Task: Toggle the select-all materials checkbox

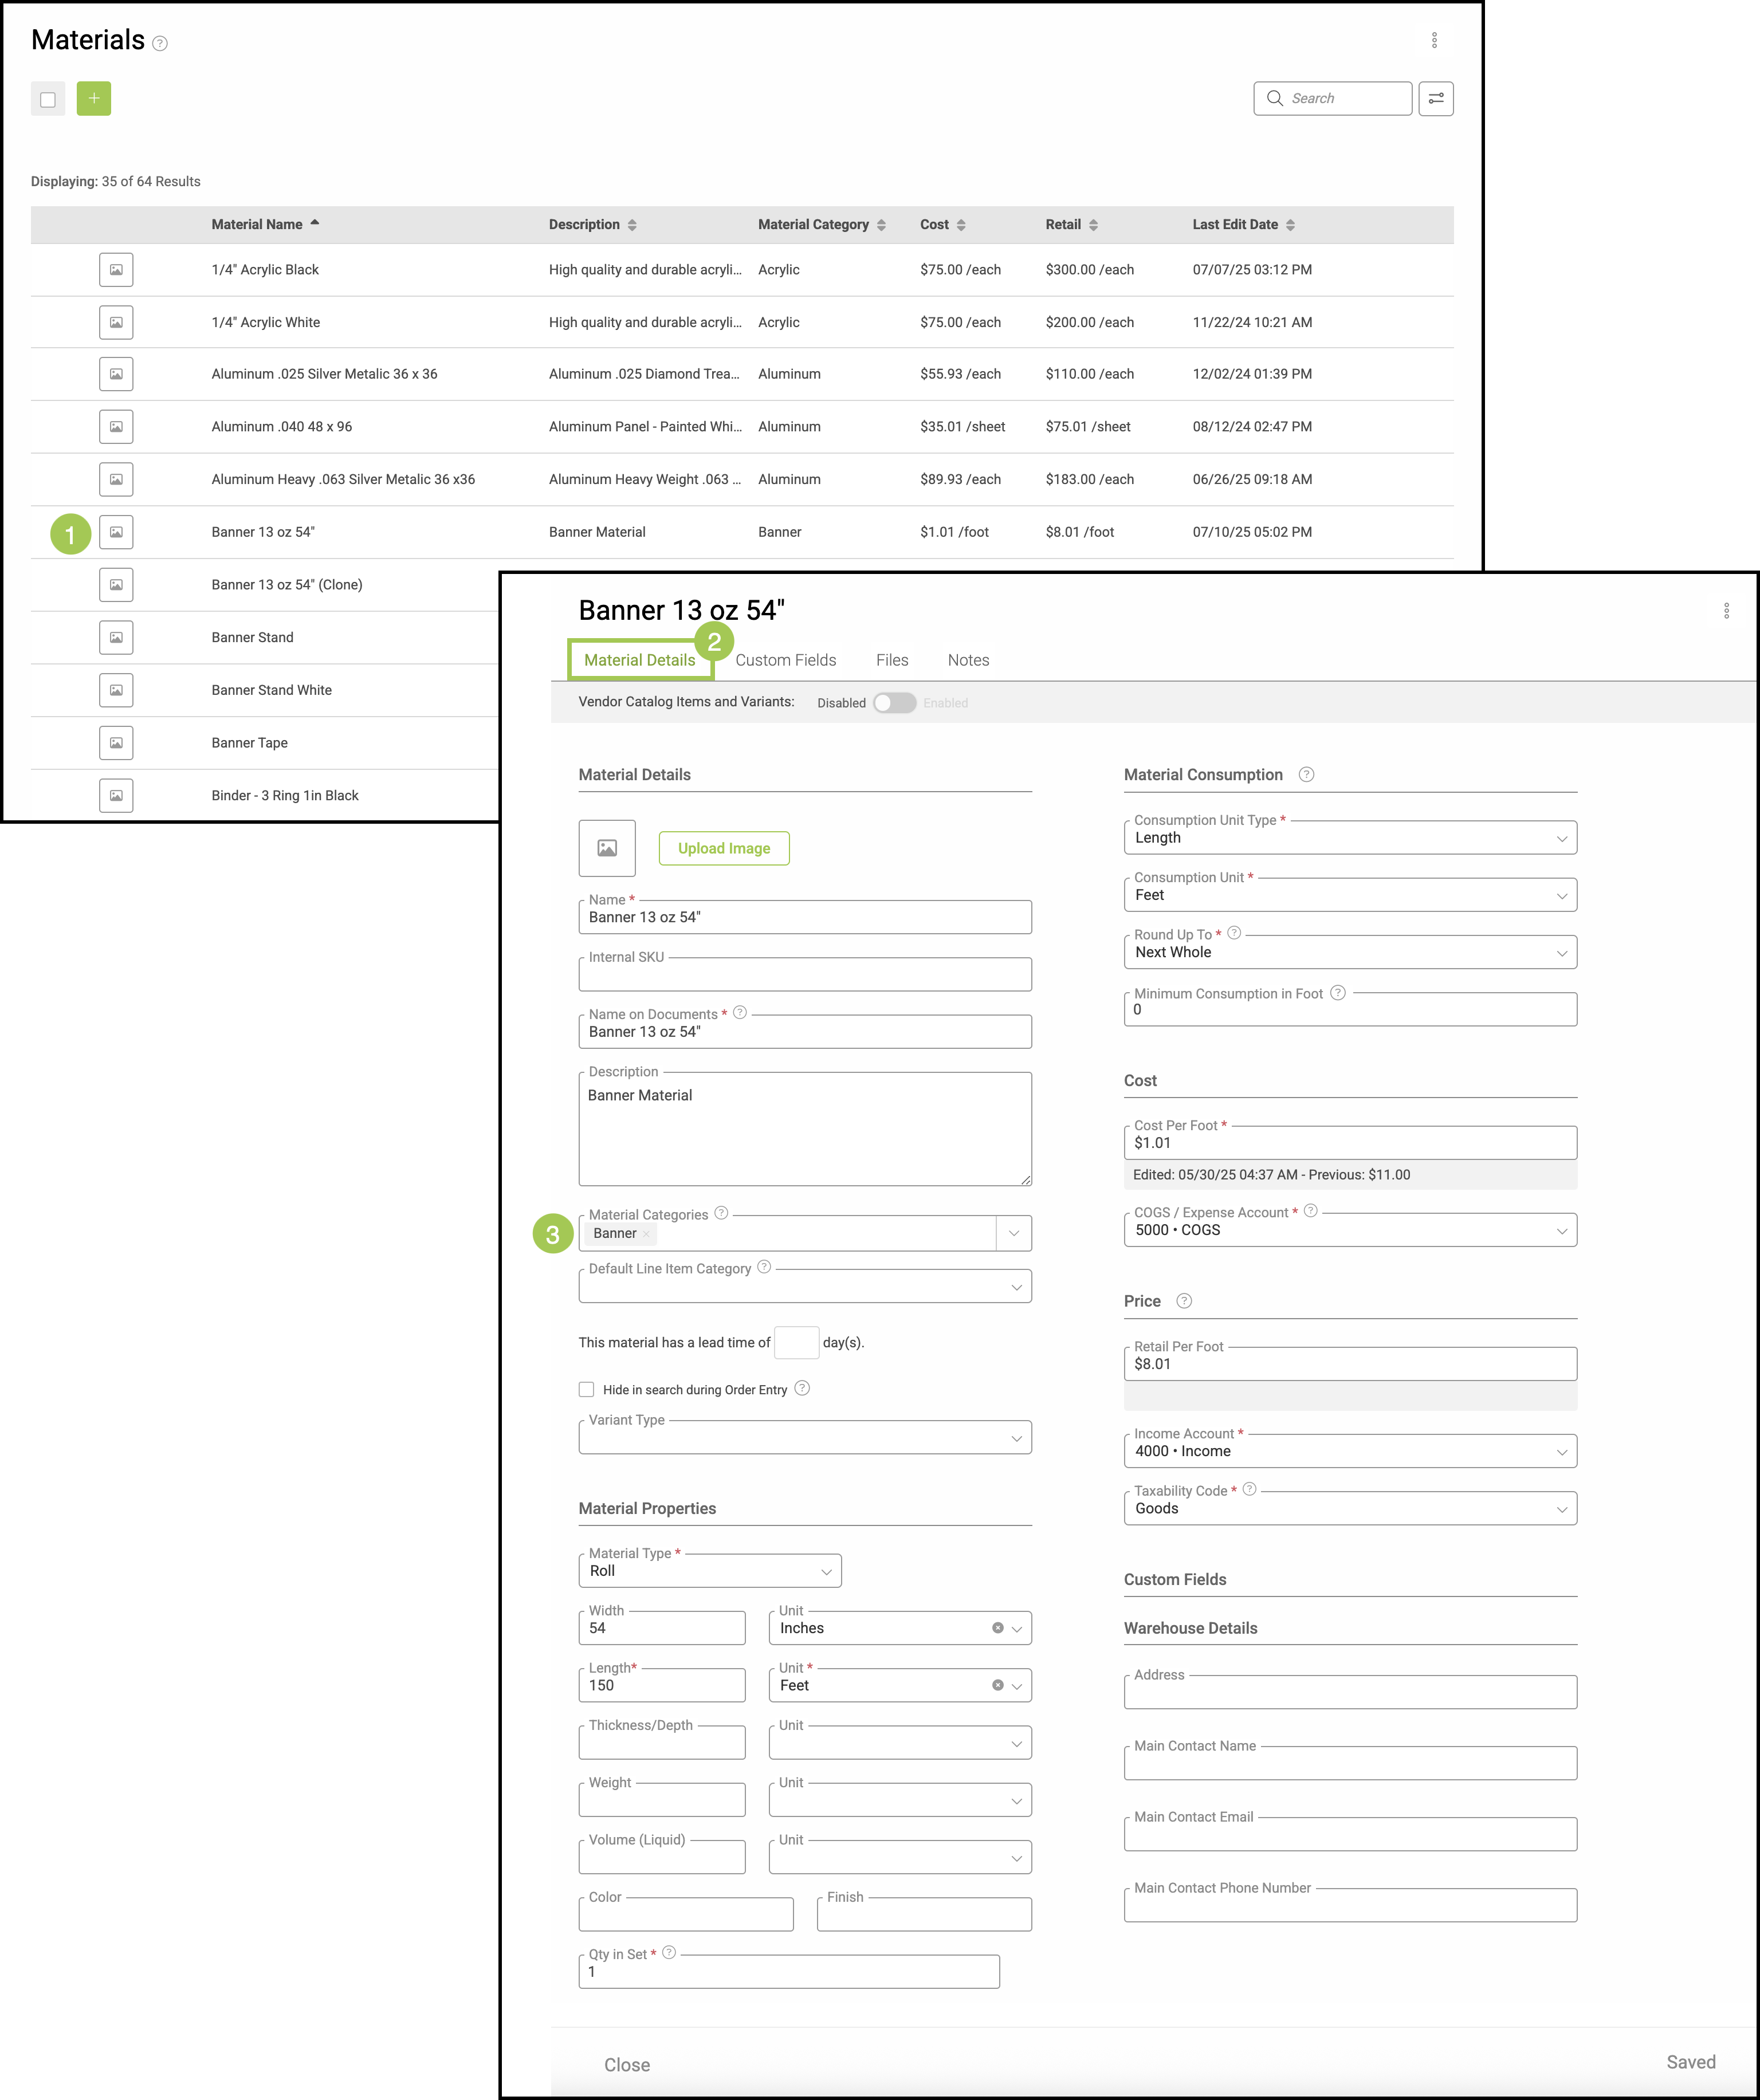Action: tap(48, 99)
